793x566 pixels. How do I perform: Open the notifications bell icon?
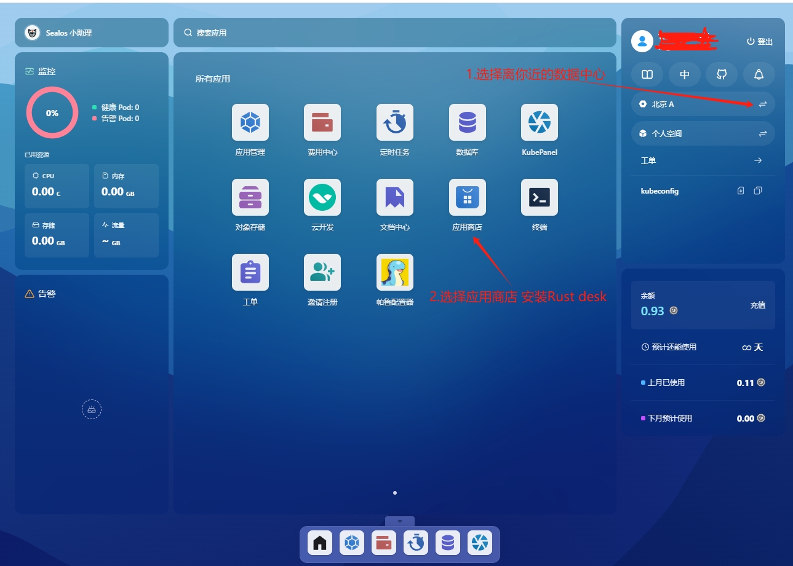click(759, 74)
